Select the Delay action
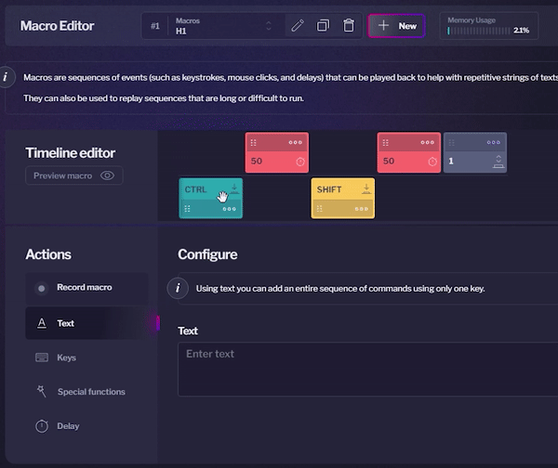The image size is (558, 468). 68,426
